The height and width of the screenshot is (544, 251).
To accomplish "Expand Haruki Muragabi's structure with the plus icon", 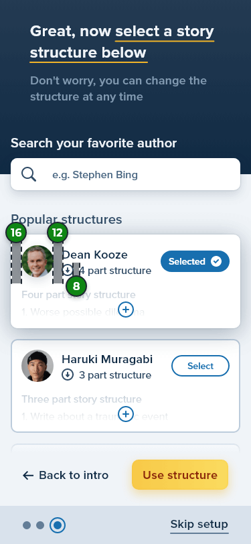I will (126, 414).
